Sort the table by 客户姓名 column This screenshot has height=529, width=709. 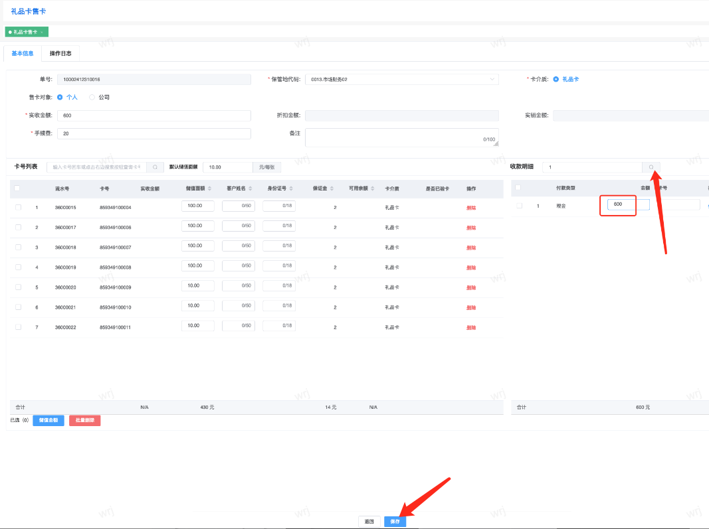click(251, 189)
